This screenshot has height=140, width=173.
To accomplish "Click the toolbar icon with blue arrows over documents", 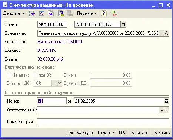I will pos(51,13).
